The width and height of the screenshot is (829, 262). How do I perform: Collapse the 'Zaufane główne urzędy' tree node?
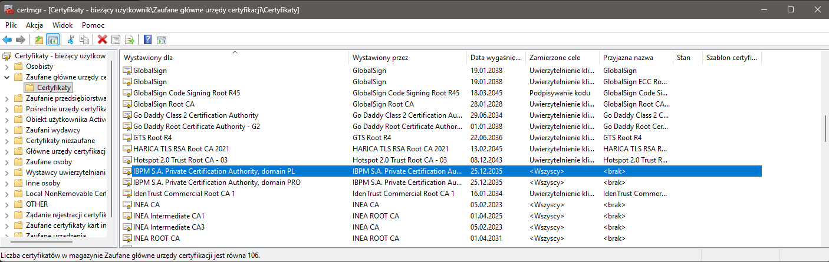tap(6, 77)
